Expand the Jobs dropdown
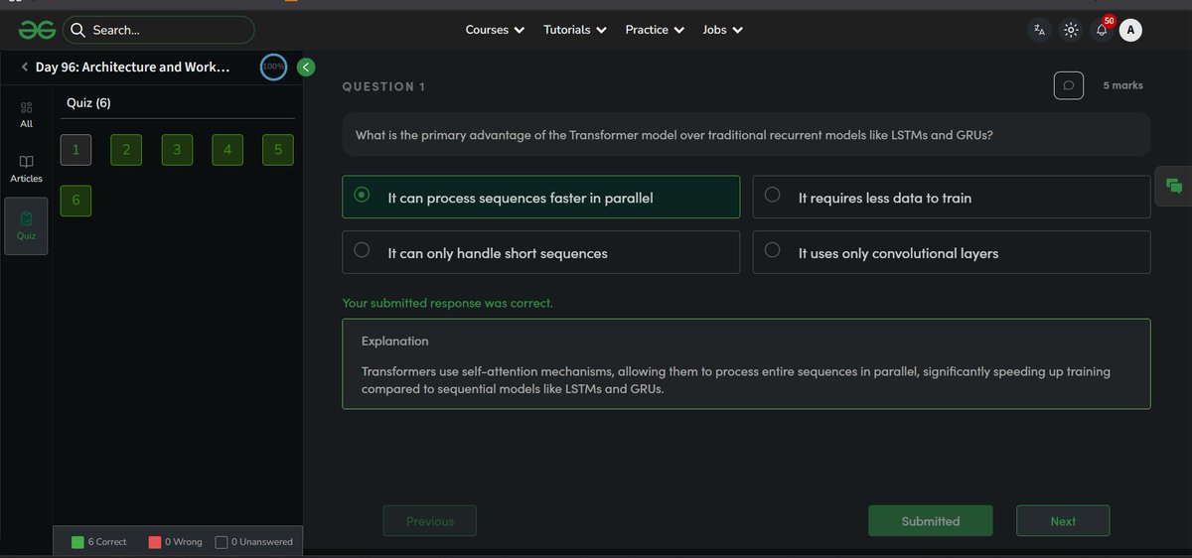Viewport: 1192px width, 558px height. [x=722, y=30]
